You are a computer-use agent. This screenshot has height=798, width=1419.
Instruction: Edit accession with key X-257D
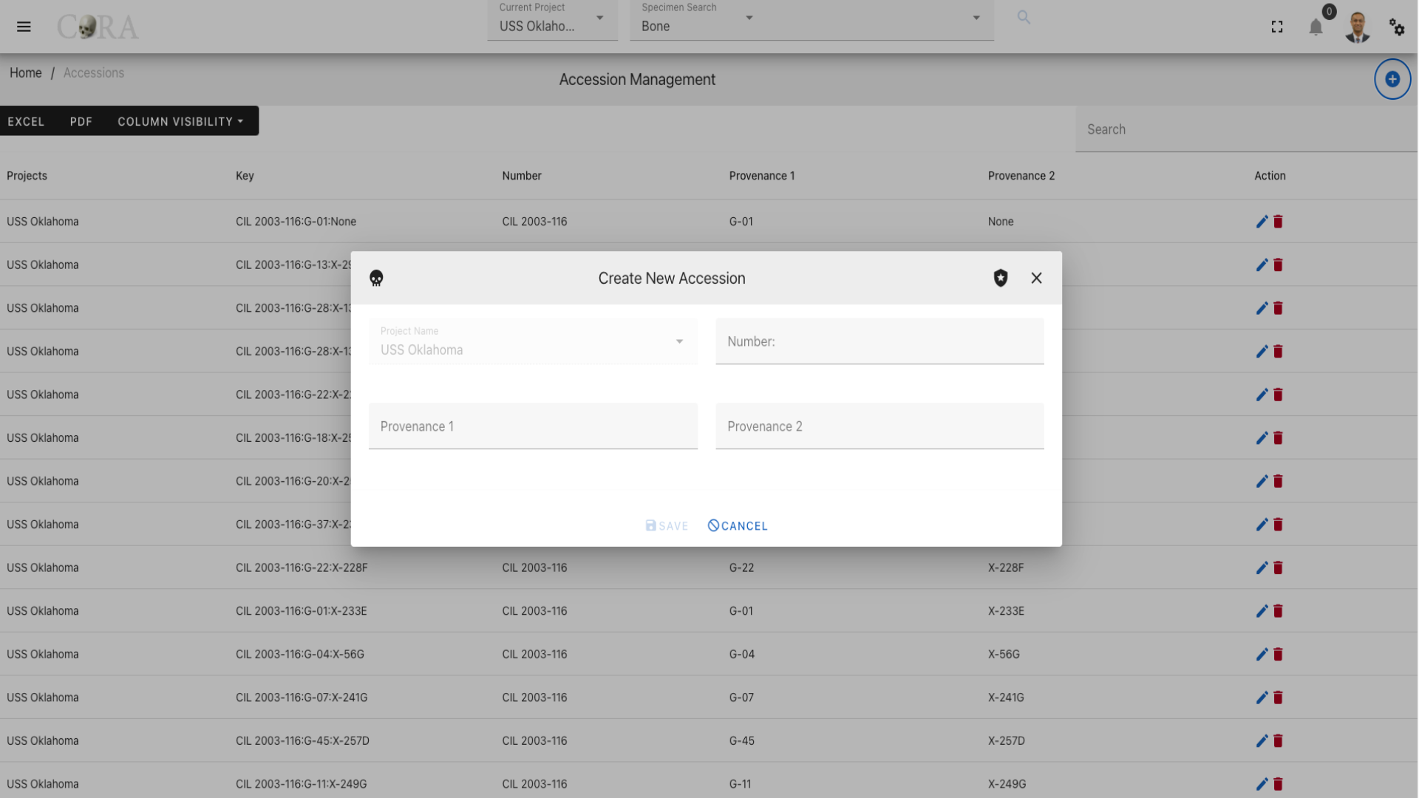[x=1262, y=740]
